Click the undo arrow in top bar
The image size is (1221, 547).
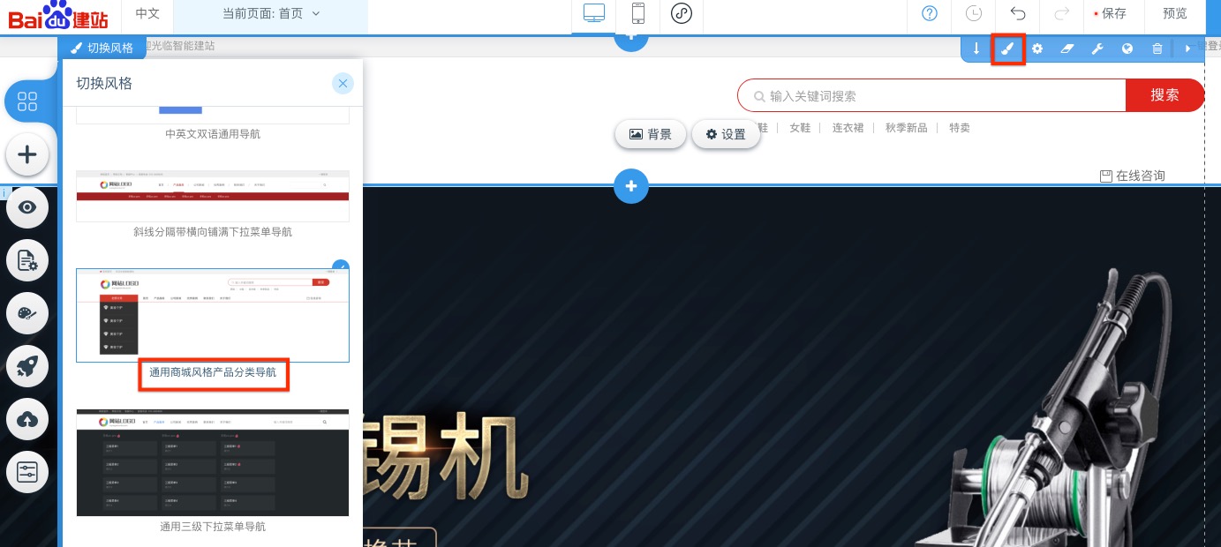(1018, 14)
